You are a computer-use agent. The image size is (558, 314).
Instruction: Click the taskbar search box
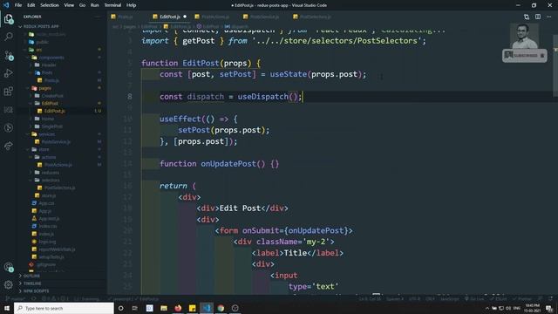point(64,308)
